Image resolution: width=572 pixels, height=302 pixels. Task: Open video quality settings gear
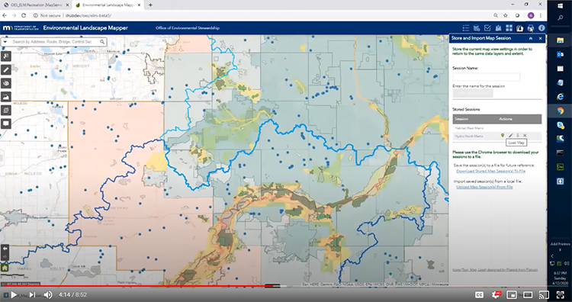(x=496, y=294)
